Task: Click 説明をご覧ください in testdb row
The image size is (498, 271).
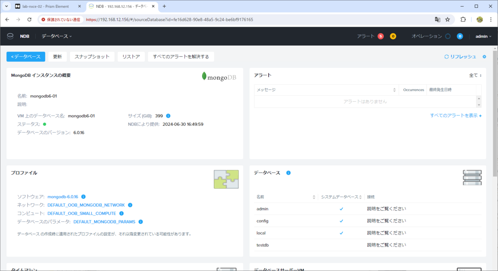Action: tap(386, 245)
